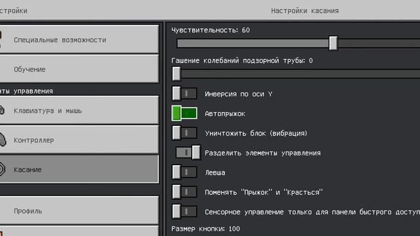Select the Касание tab
This screenshot has width=420, height=236.
(x=79, y=169)
